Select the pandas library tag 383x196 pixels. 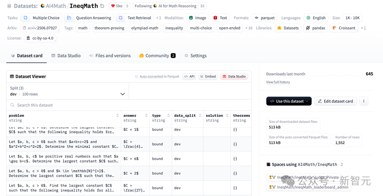316,28
